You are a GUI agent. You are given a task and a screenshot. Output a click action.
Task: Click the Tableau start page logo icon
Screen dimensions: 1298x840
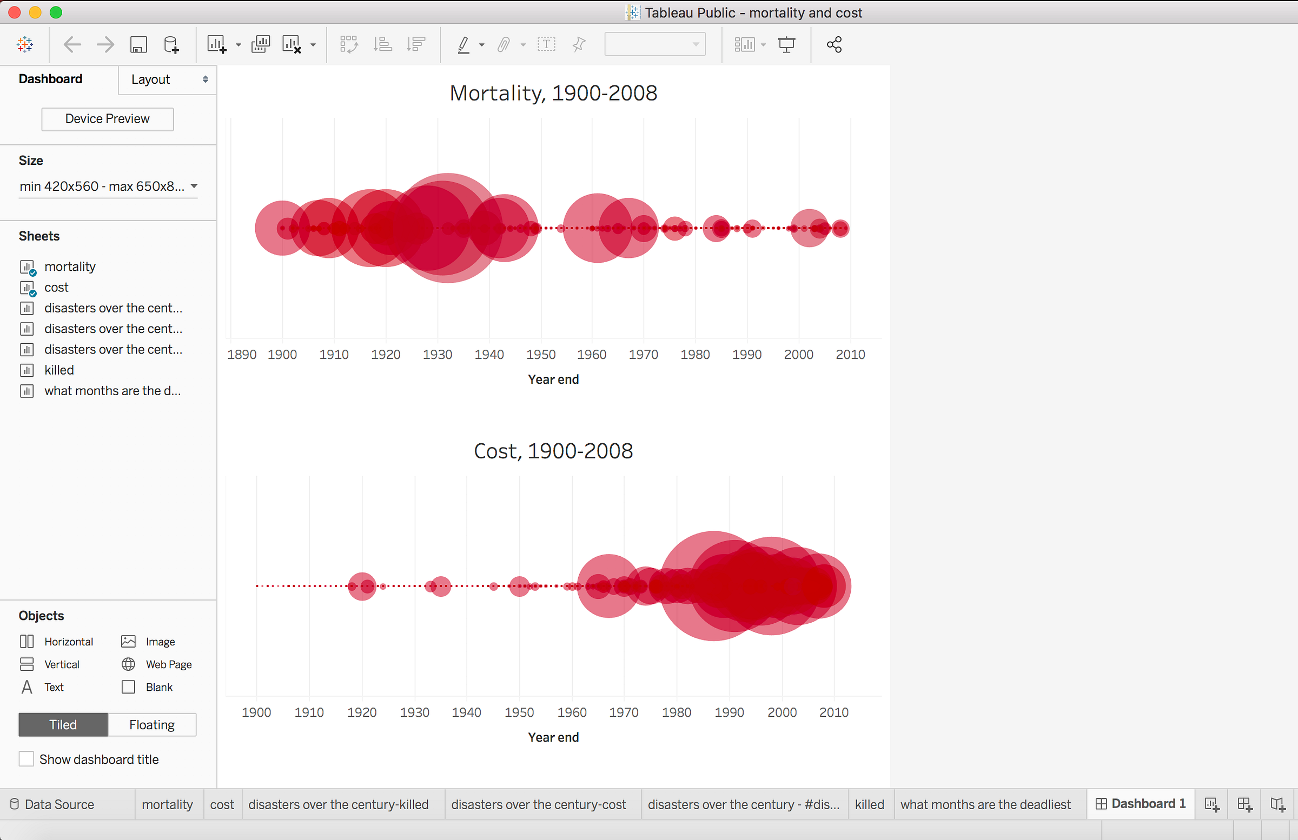coord(25,44)
